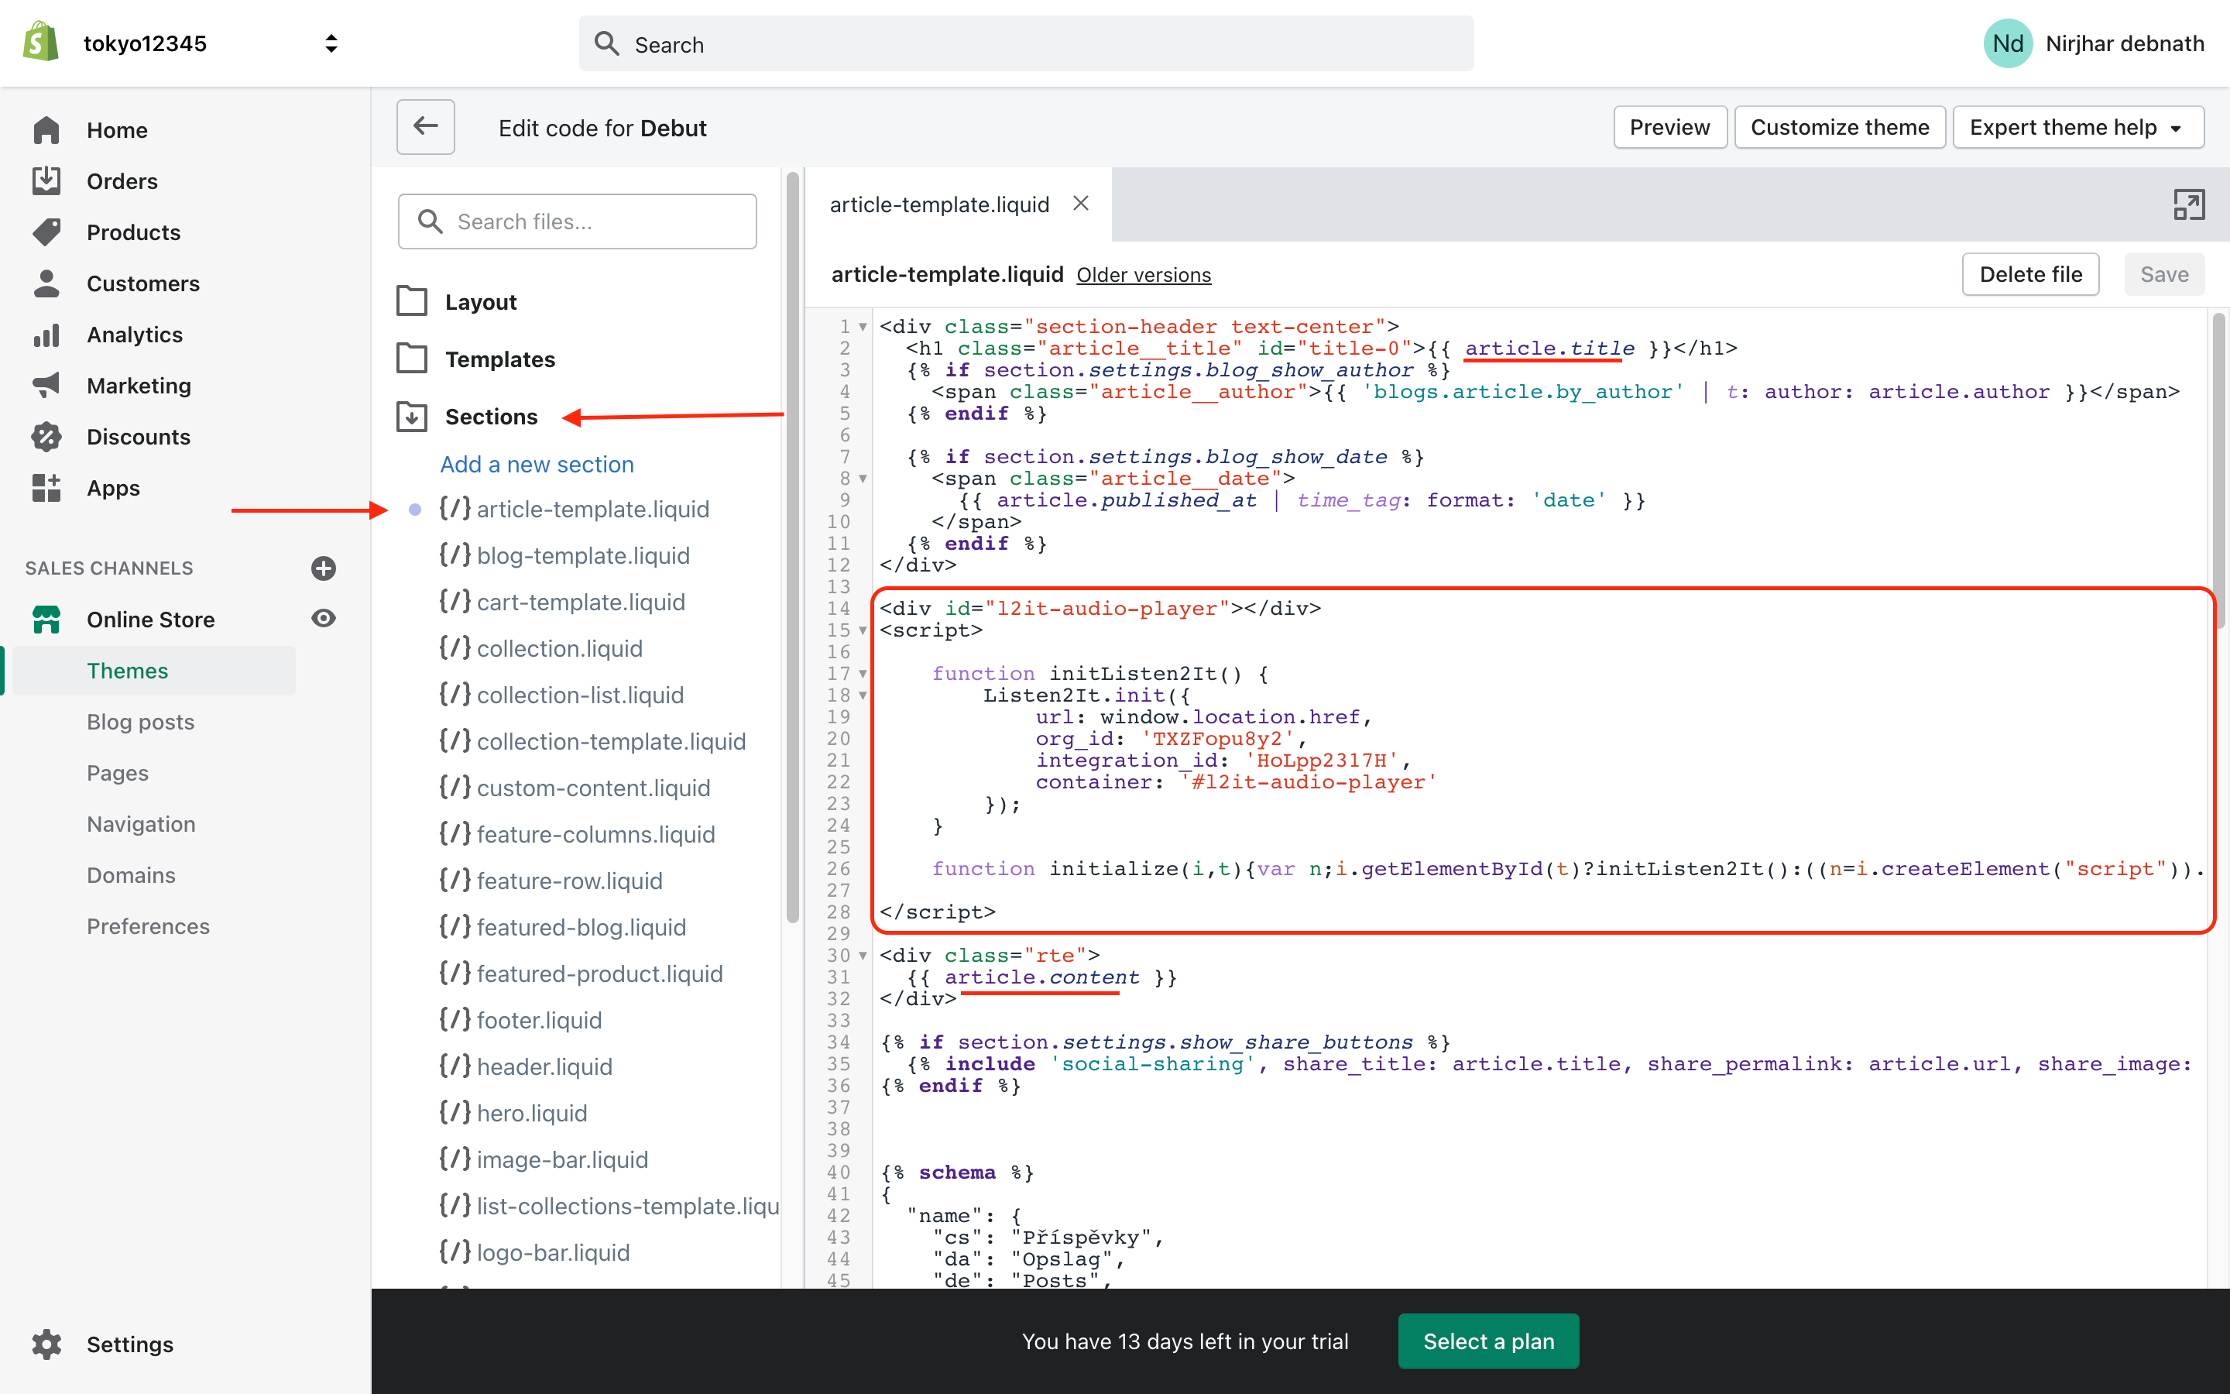Image resolution: width=2230 pixels, height=1394 pixels.
Task: Click the back arrow navigation icon
Action: pyautogui.click(x=425, y=127)
